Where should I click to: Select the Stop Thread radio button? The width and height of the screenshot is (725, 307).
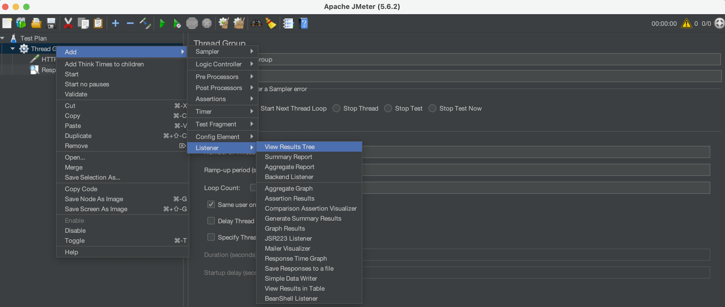336,108
